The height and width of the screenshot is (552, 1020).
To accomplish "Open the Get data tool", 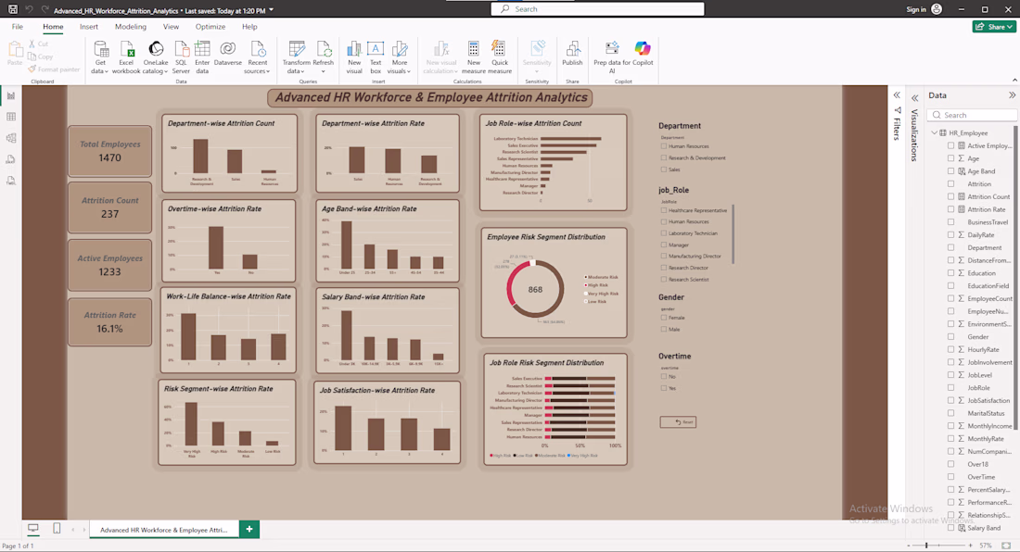I will click(x=100, y=57).
